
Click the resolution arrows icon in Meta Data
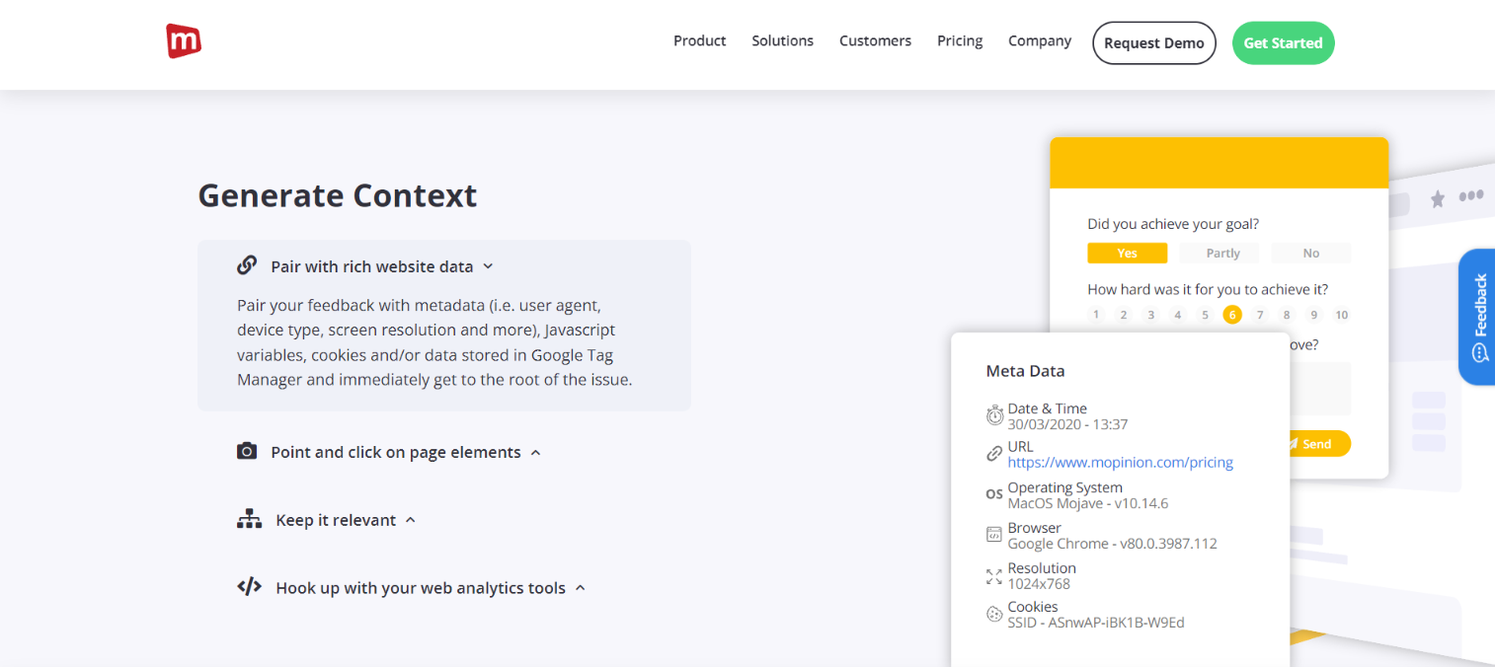pyautogui.click(x=994, y=576)
